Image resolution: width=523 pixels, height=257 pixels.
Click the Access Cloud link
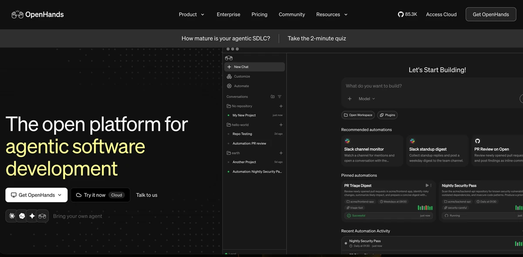click(x=441, y=14)
